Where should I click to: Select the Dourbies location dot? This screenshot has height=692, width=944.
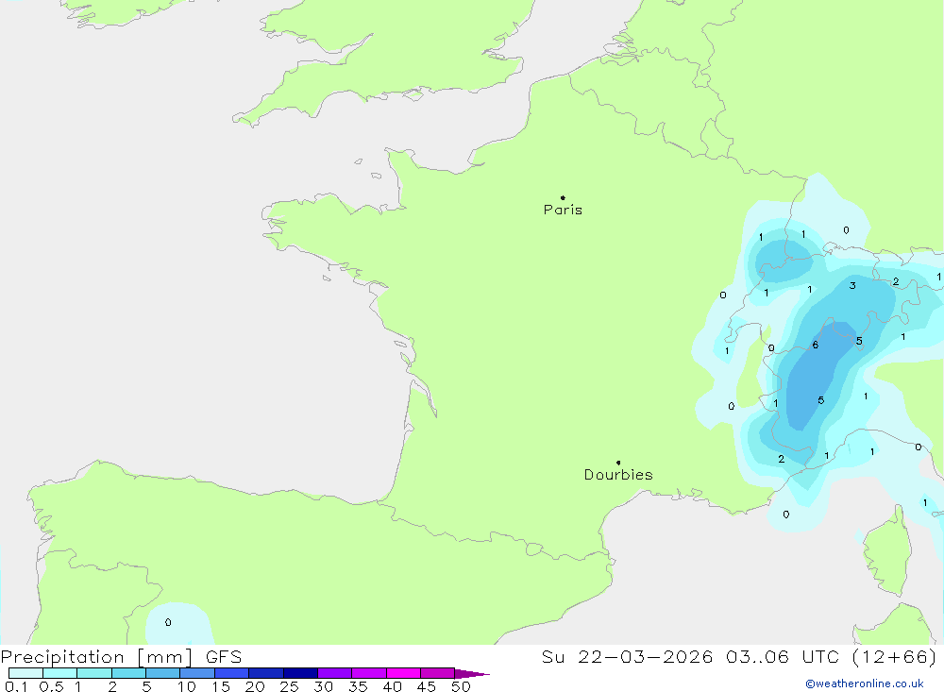tap(618, 463)
